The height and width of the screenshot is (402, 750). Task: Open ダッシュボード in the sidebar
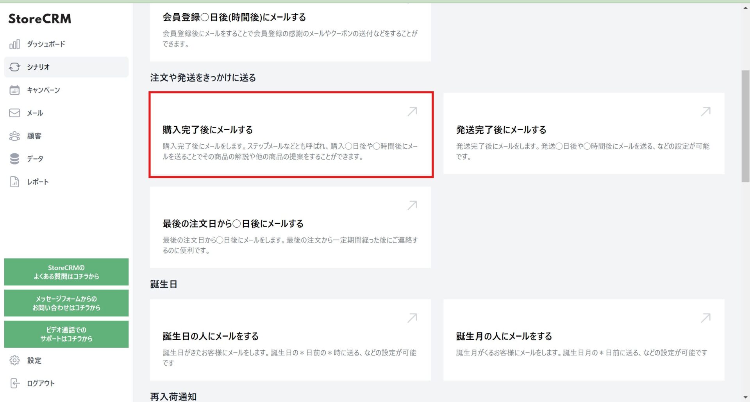pyautogui.click(x=66, y=44)
